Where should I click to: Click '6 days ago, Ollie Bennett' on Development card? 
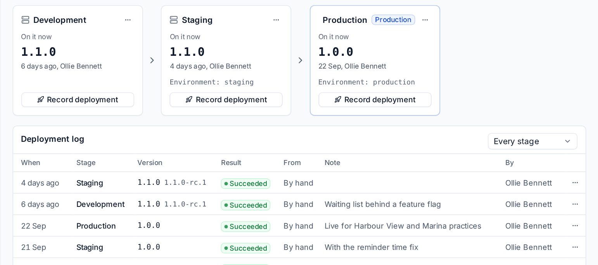[x=61, y=66]
